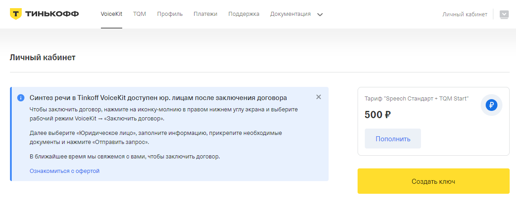Open the Документация menu item
Screen dimensions: 516x201
click(290, 14)
